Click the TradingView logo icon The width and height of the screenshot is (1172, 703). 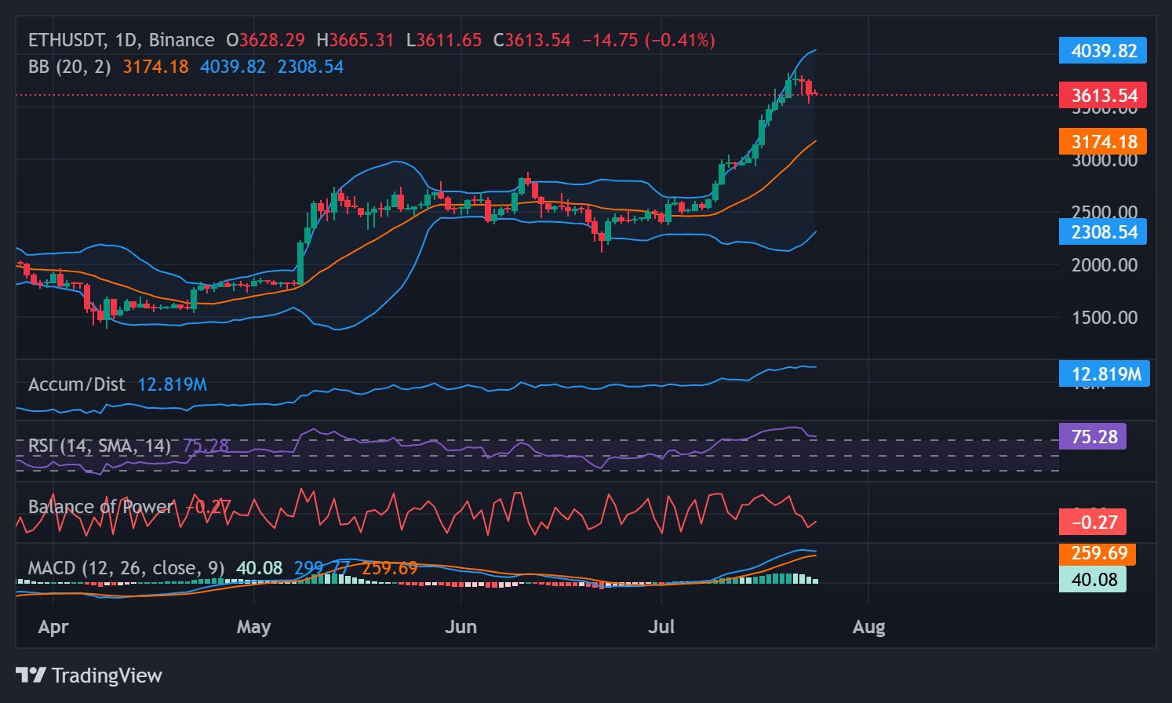tap(31, 675)
